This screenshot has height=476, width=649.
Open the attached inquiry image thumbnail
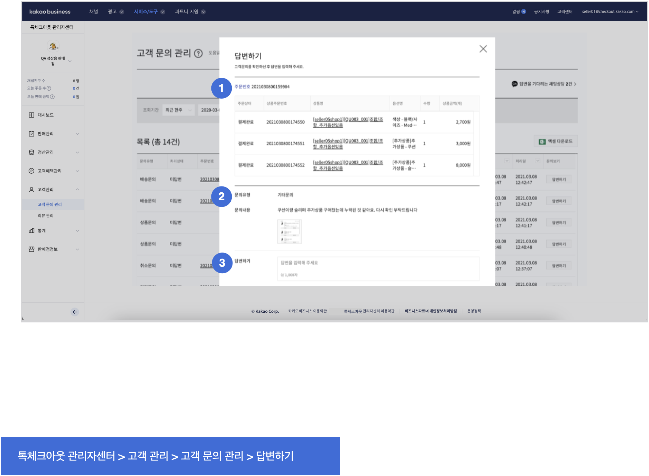290,231
